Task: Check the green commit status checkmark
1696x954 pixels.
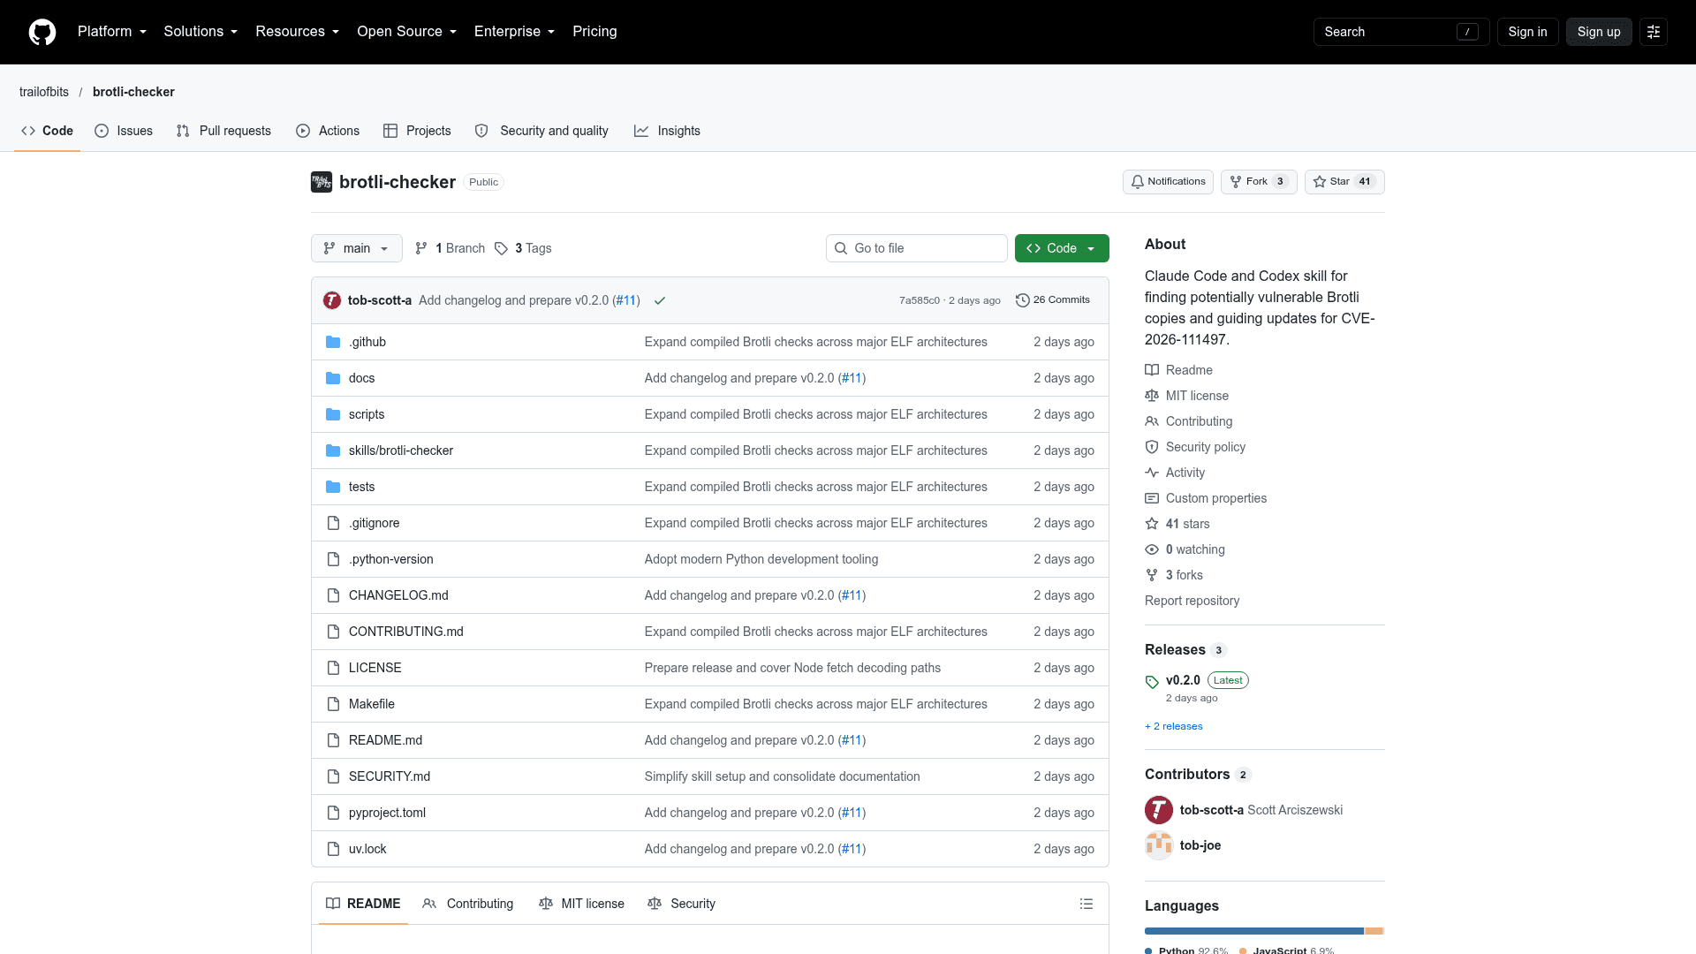Action: tap(660, 300)
